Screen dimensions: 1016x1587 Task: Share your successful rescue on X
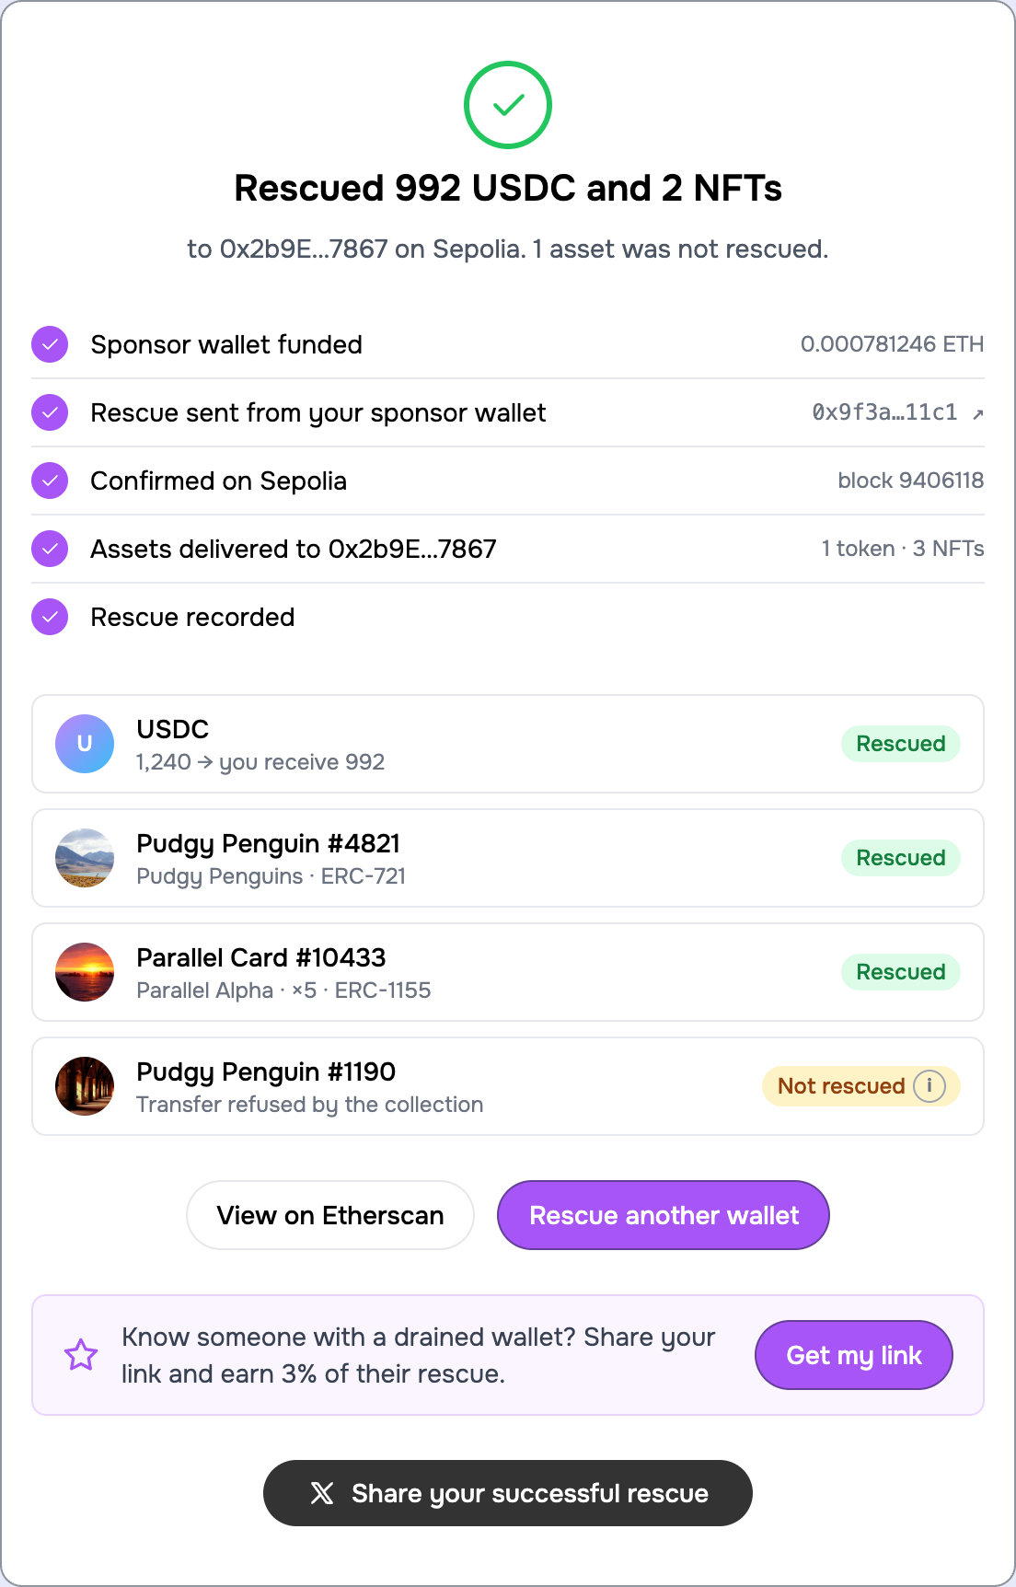pyautogui.click(x=508, y=1493)
